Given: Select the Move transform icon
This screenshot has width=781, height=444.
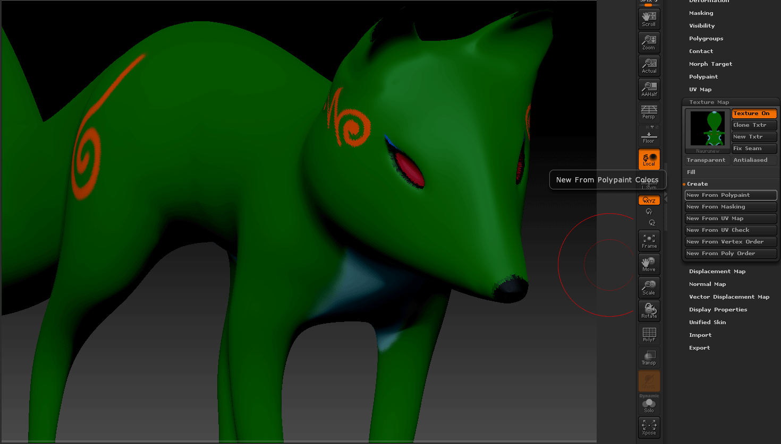Looking at the screenshot, I should [649, 264].
